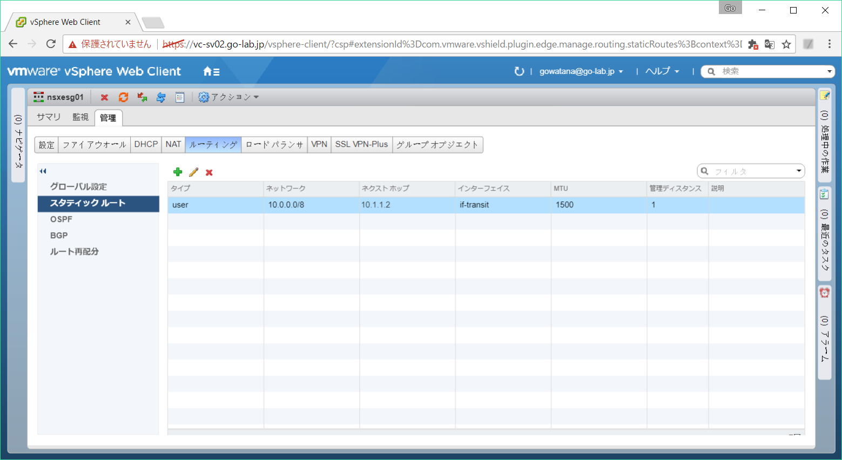Click the refresh icon beside the username
Viewport: 842px width, 460px height.
click(x=519, y=71)
